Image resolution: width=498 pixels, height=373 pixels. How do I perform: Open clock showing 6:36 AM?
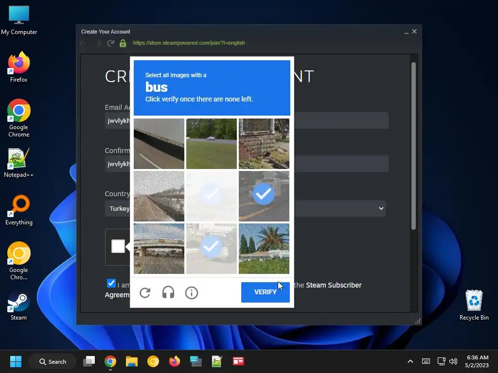[477, 361]
